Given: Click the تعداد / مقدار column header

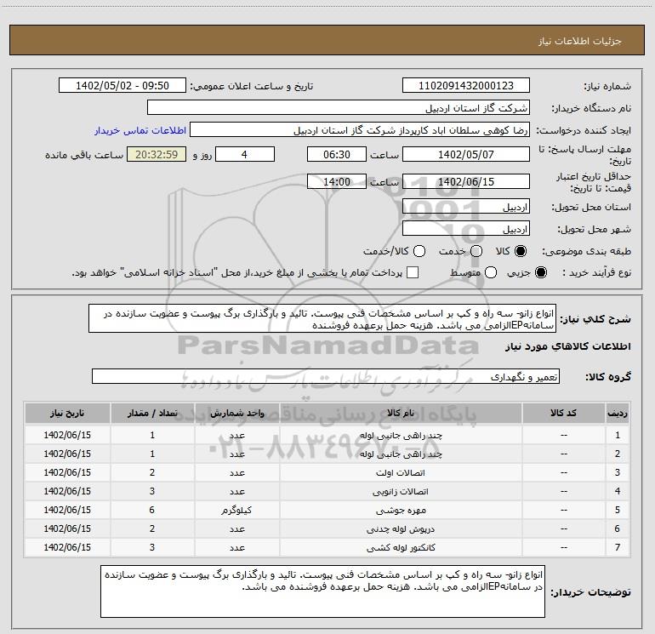Looking at the screenshot, I should 152,413.
